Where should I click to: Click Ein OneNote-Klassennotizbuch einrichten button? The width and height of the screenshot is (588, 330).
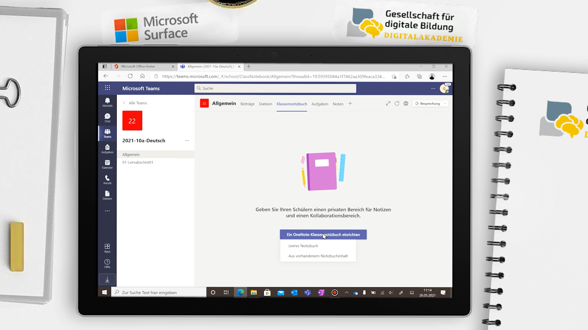coord(323,235)
